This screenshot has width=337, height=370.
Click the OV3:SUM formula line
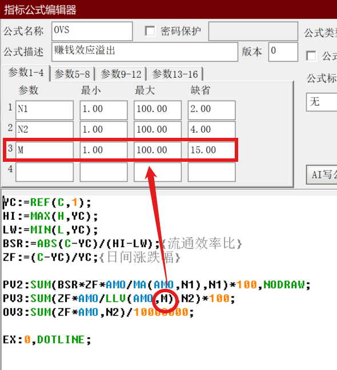tap(98, 312)
